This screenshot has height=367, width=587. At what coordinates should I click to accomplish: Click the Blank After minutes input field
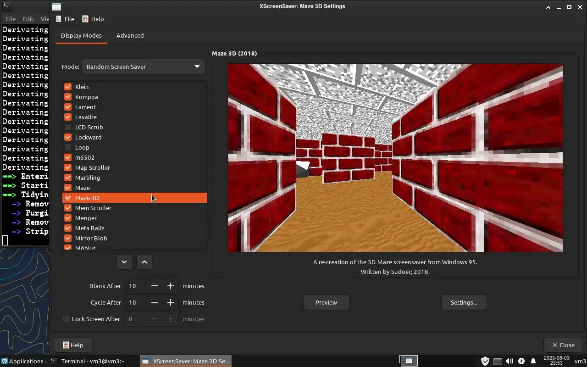tap(136, 286)
